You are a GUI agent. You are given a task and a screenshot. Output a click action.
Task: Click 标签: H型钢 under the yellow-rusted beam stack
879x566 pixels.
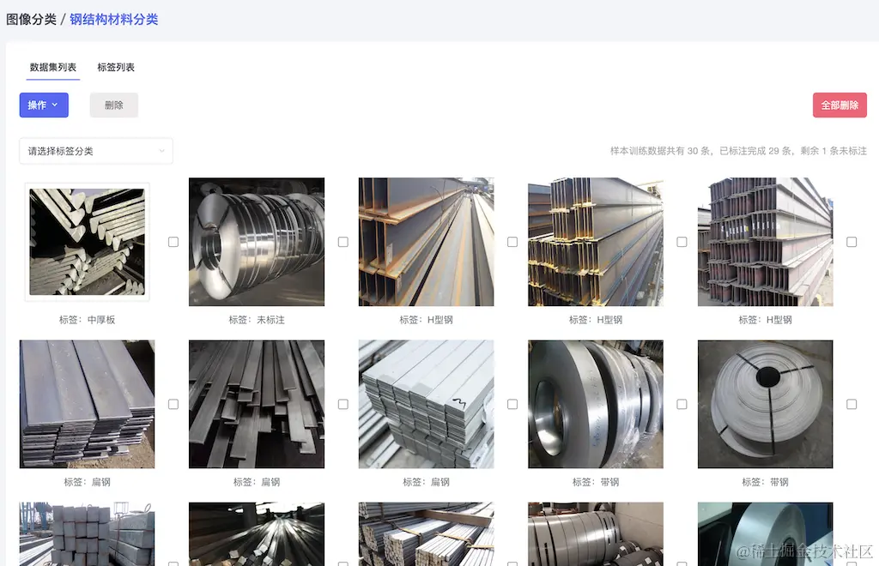click(596, 320)
